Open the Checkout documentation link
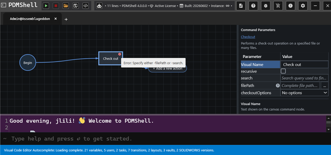Viewport: 331px width, 155px height. coord(248,37)
